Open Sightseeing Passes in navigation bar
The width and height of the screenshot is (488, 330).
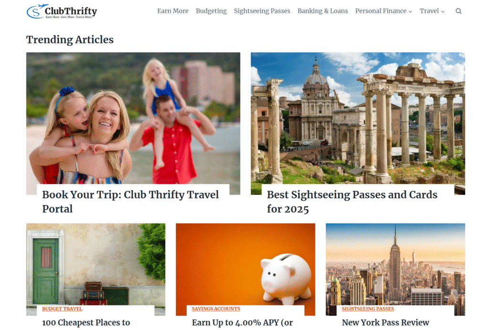(262, 11)
